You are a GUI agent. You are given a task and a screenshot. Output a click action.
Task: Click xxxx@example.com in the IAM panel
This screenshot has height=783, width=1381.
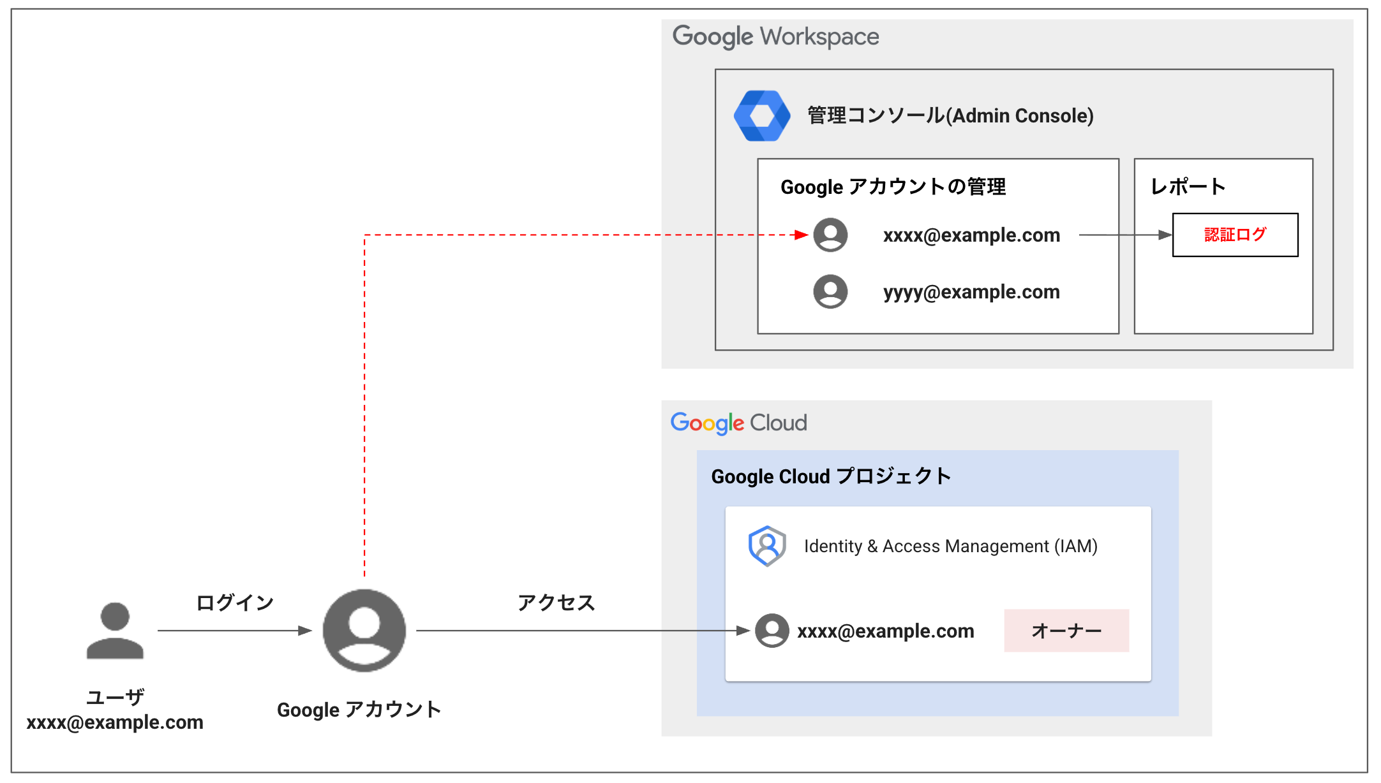(885, 631)
